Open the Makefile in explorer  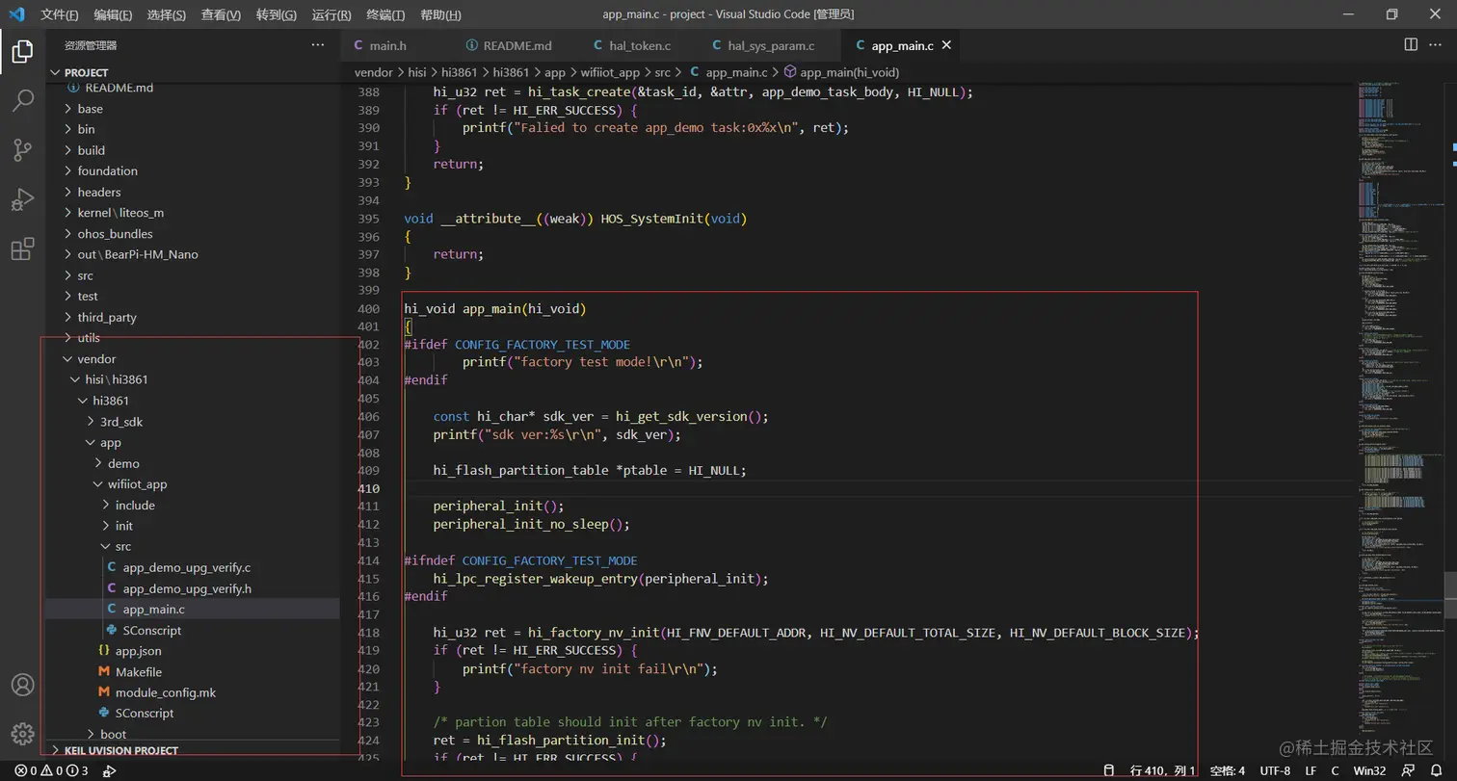point(193,671)
